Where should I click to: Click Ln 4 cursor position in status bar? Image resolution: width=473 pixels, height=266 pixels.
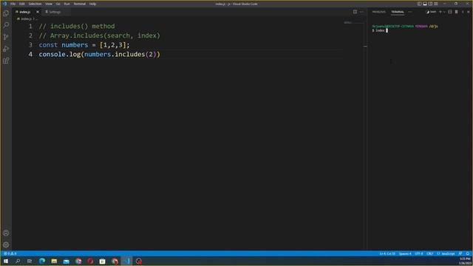coord(387,253)
